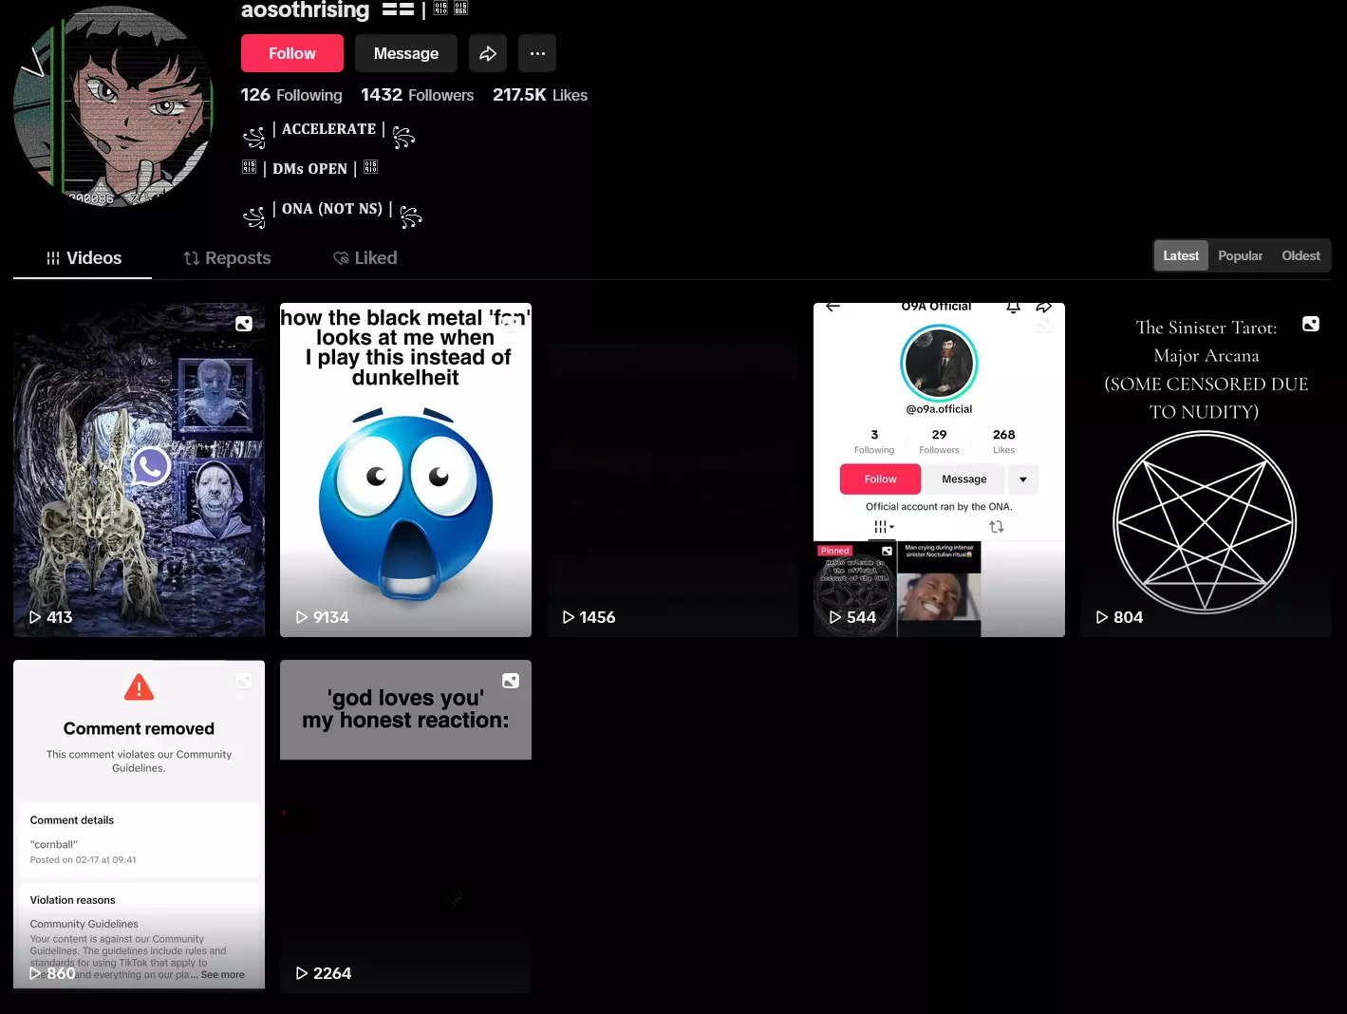Click the red Follow button
Screen dimensions: 1347x1014
click(x=291, y=53)
